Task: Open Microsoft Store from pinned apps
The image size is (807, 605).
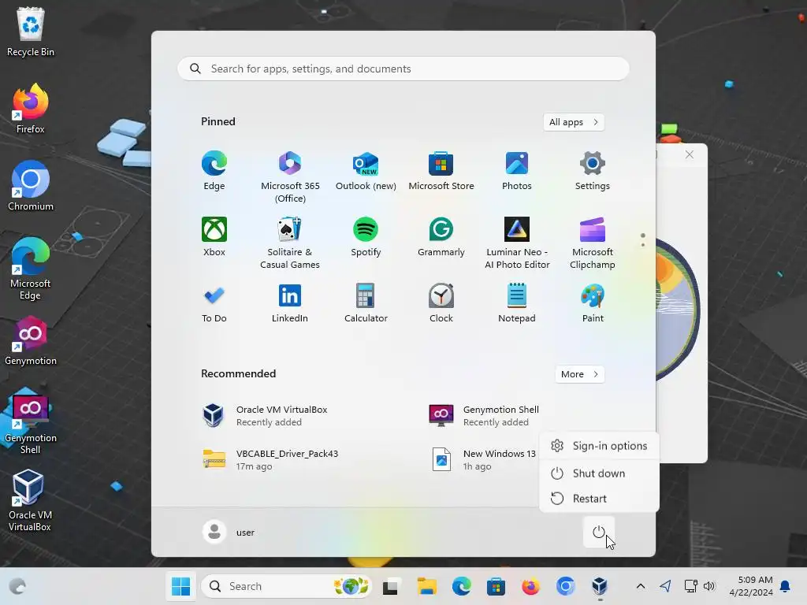Action: tap(441, 171)
